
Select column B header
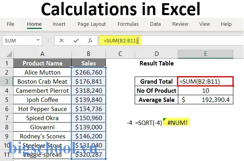89,54
